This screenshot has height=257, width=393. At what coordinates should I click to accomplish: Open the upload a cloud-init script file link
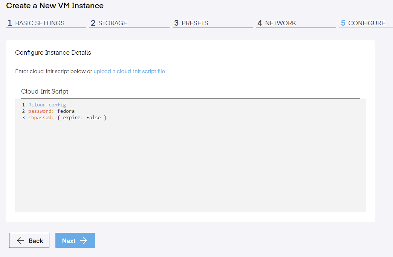pyautogui.click(x=129, y=71)
